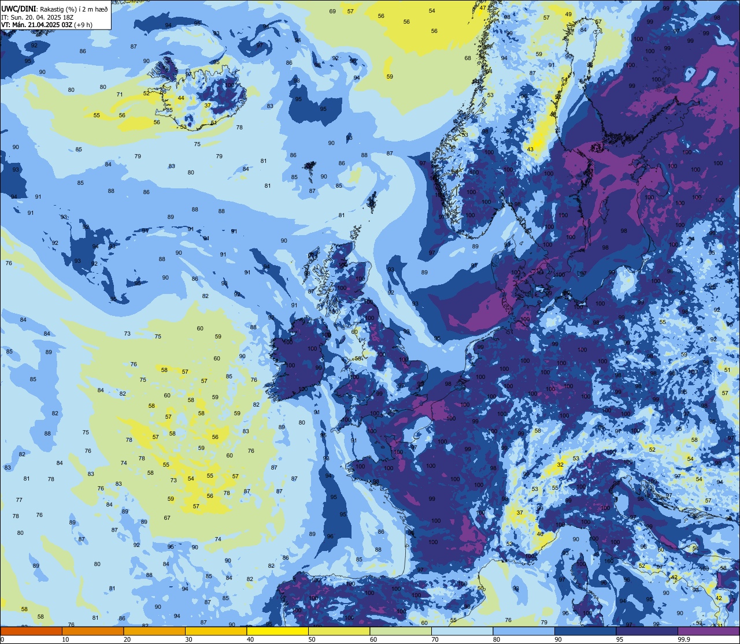740x644 pixels.
Task: Click the light green 60–70 legend segment
Action: (x=401, y=631)
